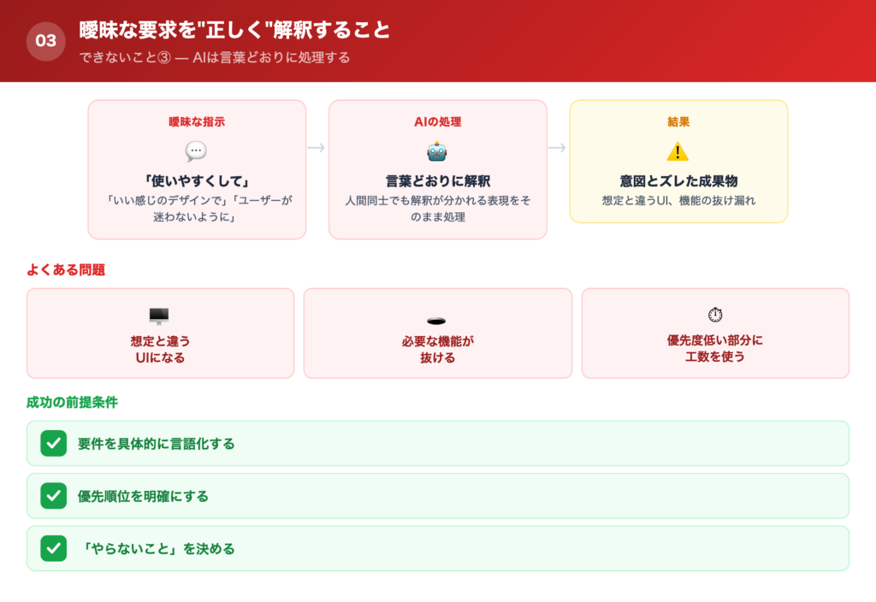This screenshot has height=602, width=876.
Task: Expand the 曖昧な指示 card
Action: [x=196, y=168]
